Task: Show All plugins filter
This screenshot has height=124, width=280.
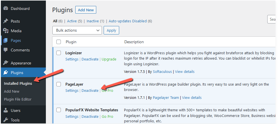Action: 55,21
